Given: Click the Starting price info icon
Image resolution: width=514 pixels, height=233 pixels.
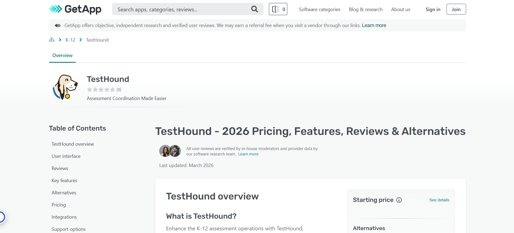Looking at the screenshot, I should click(x=399, y=200).
